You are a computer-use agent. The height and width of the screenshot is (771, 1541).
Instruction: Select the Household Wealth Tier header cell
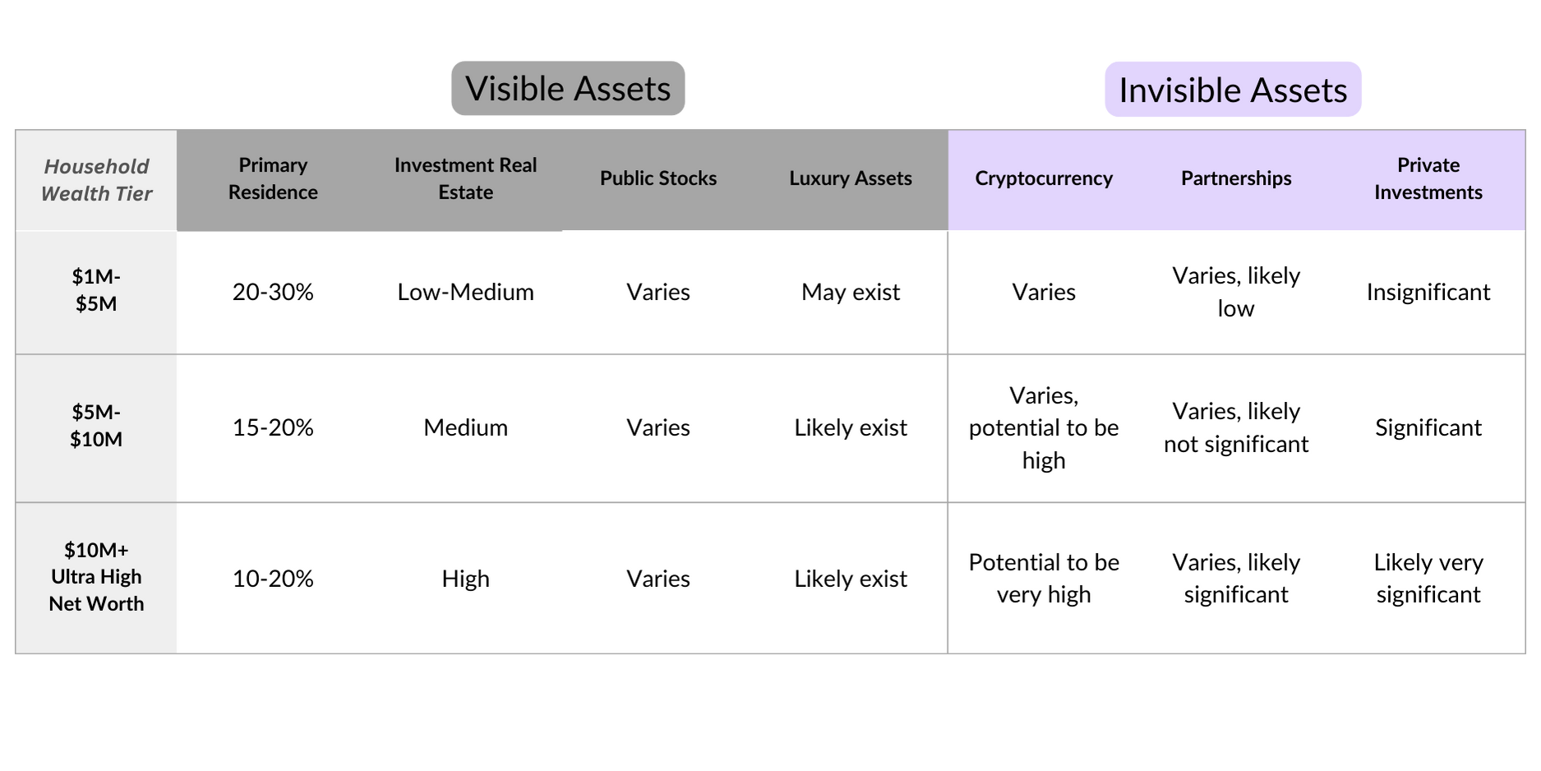(96, 180)
